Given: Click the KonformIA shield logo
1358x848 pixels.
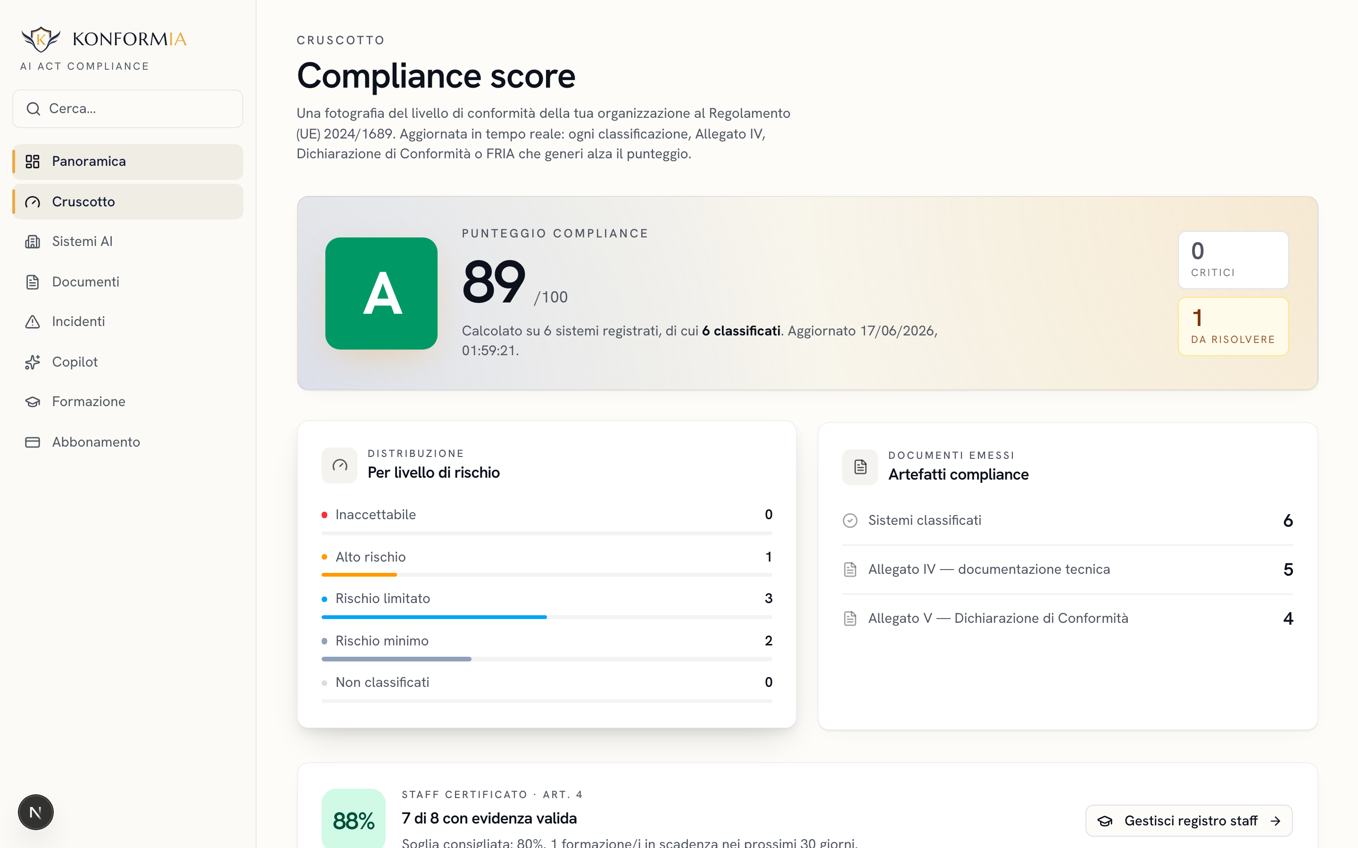Looking at the screenshot, I should (41, 39).
